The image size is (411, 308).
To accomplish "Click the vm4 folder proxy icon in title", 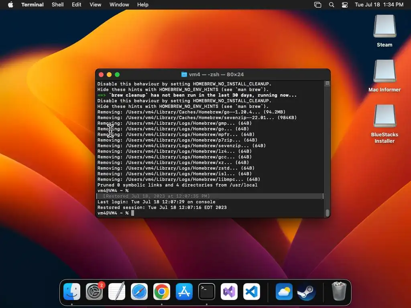I will tap(184, 75).
